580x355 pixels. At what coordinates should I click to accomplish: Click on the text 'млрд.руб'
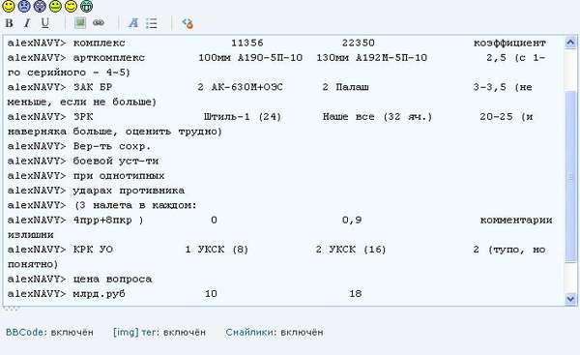[x=99, y=294]
